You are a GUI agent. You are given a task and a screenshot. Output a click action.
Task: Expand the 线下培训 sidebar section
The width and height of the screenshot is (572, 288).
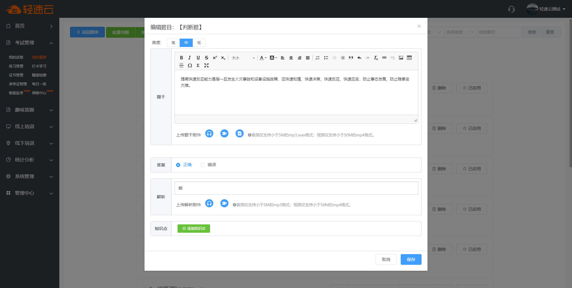point(29,143)
